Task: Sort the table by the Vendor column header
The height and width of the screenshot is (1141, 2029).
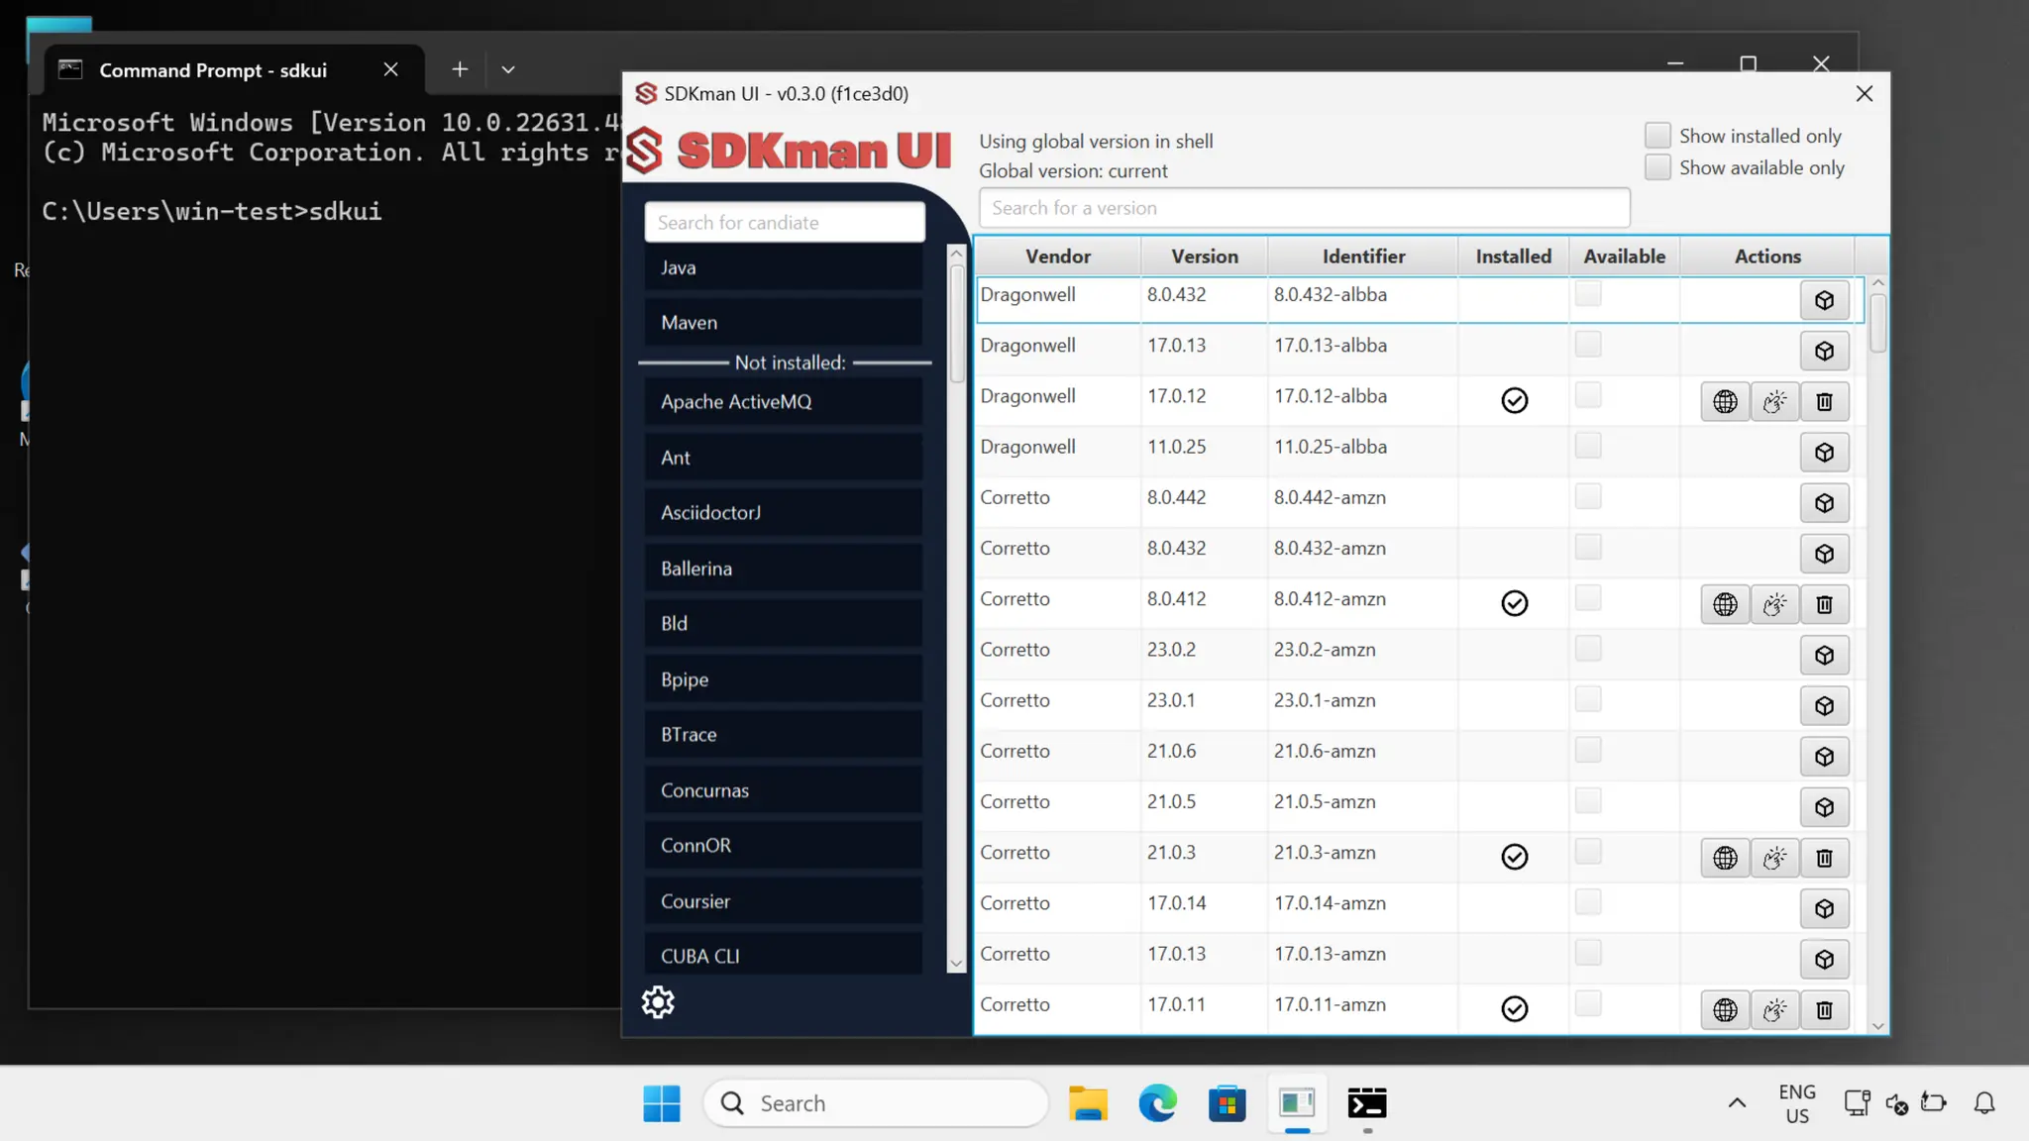Action: 1057,257
